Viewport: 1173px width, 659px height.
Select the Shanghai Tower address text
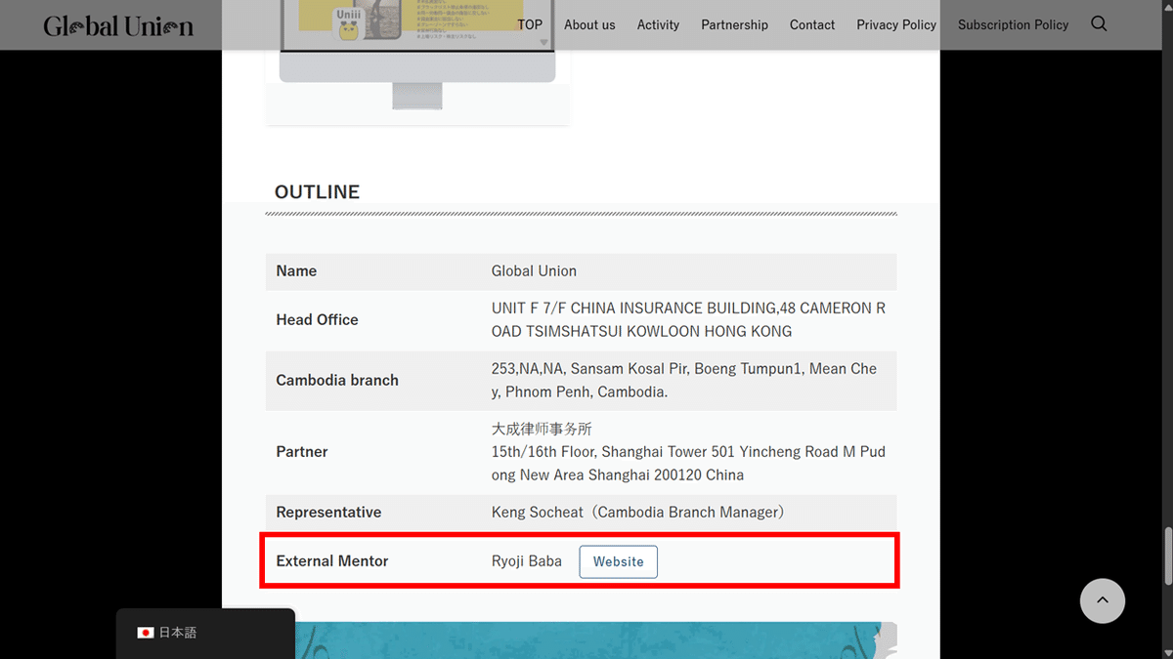pos(688,463)
